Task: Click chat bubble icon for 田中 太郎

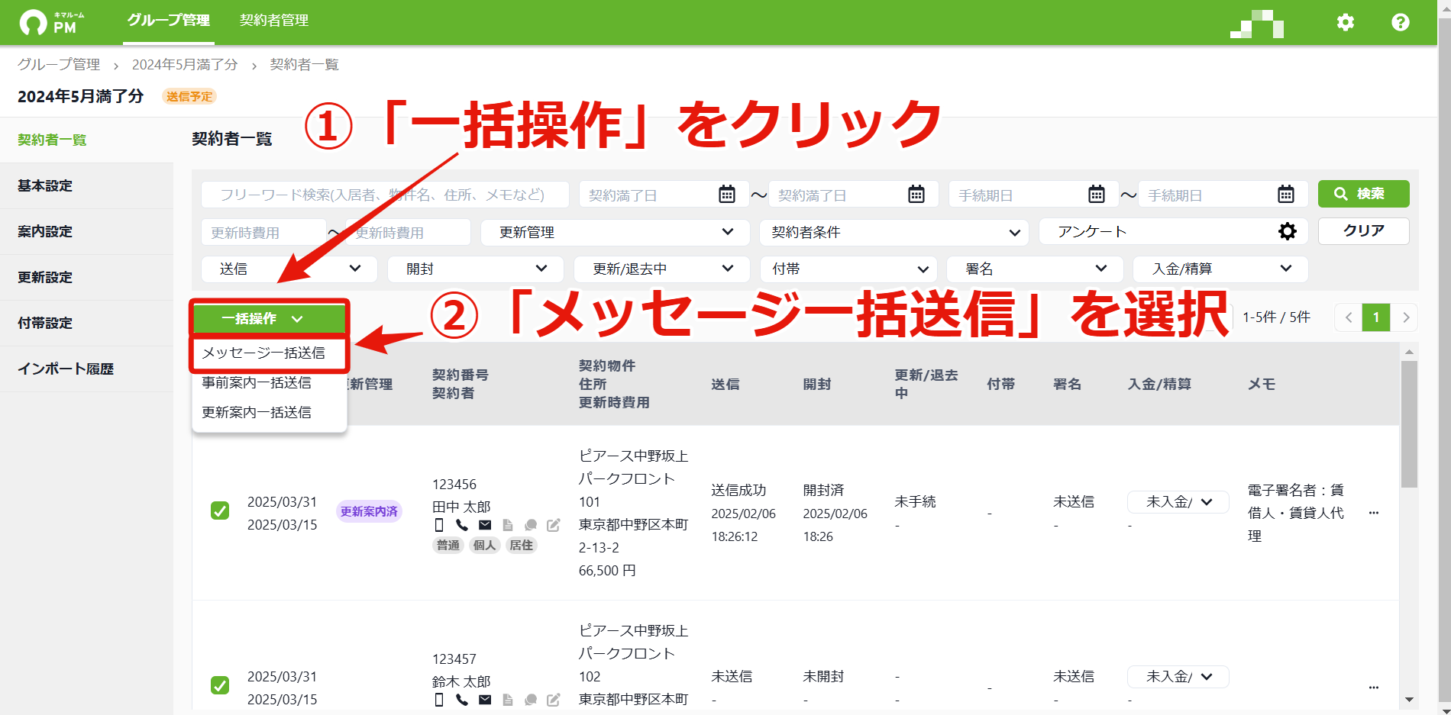Action: pyautogui.click(x=531, y=525)
